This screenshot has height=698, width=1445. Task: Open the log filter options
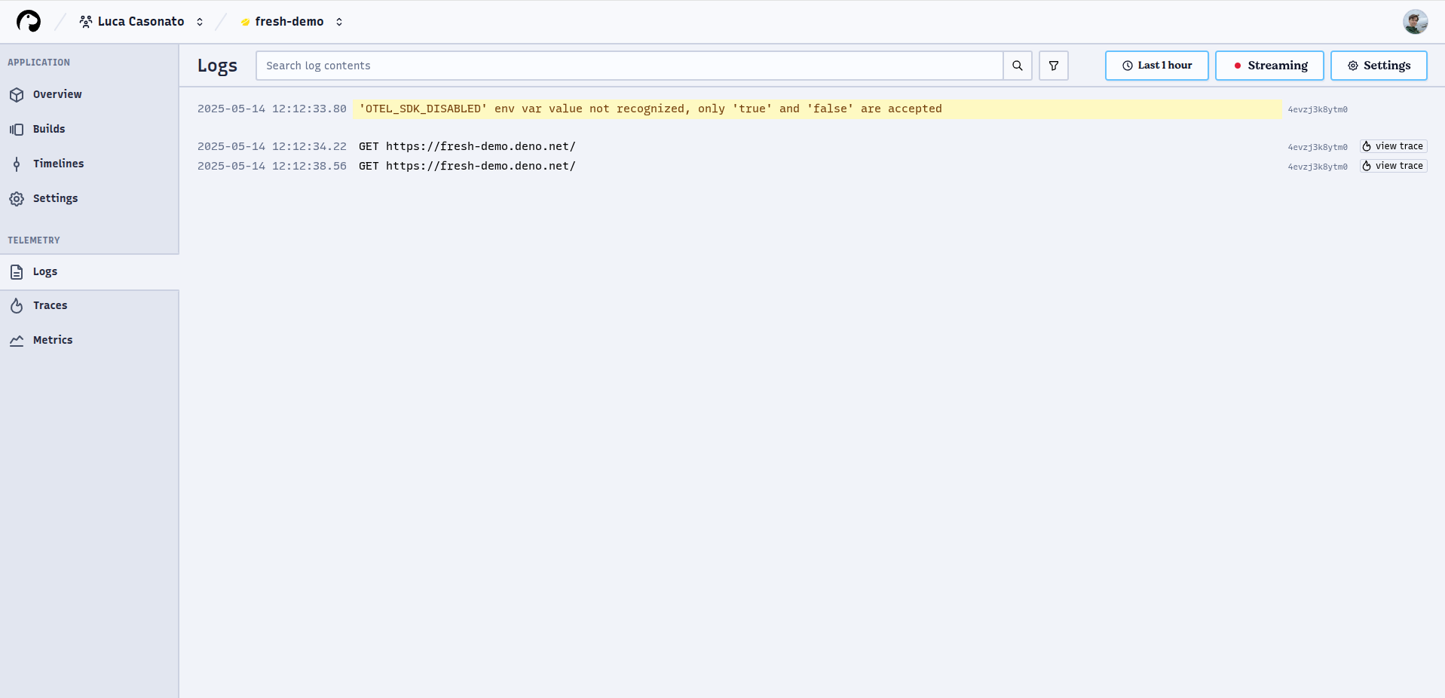[1053, 66]
